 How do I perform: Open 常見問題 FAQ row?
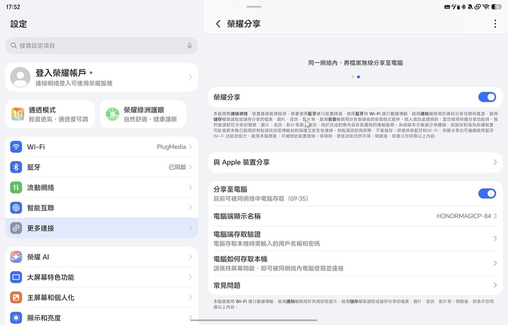355,285
